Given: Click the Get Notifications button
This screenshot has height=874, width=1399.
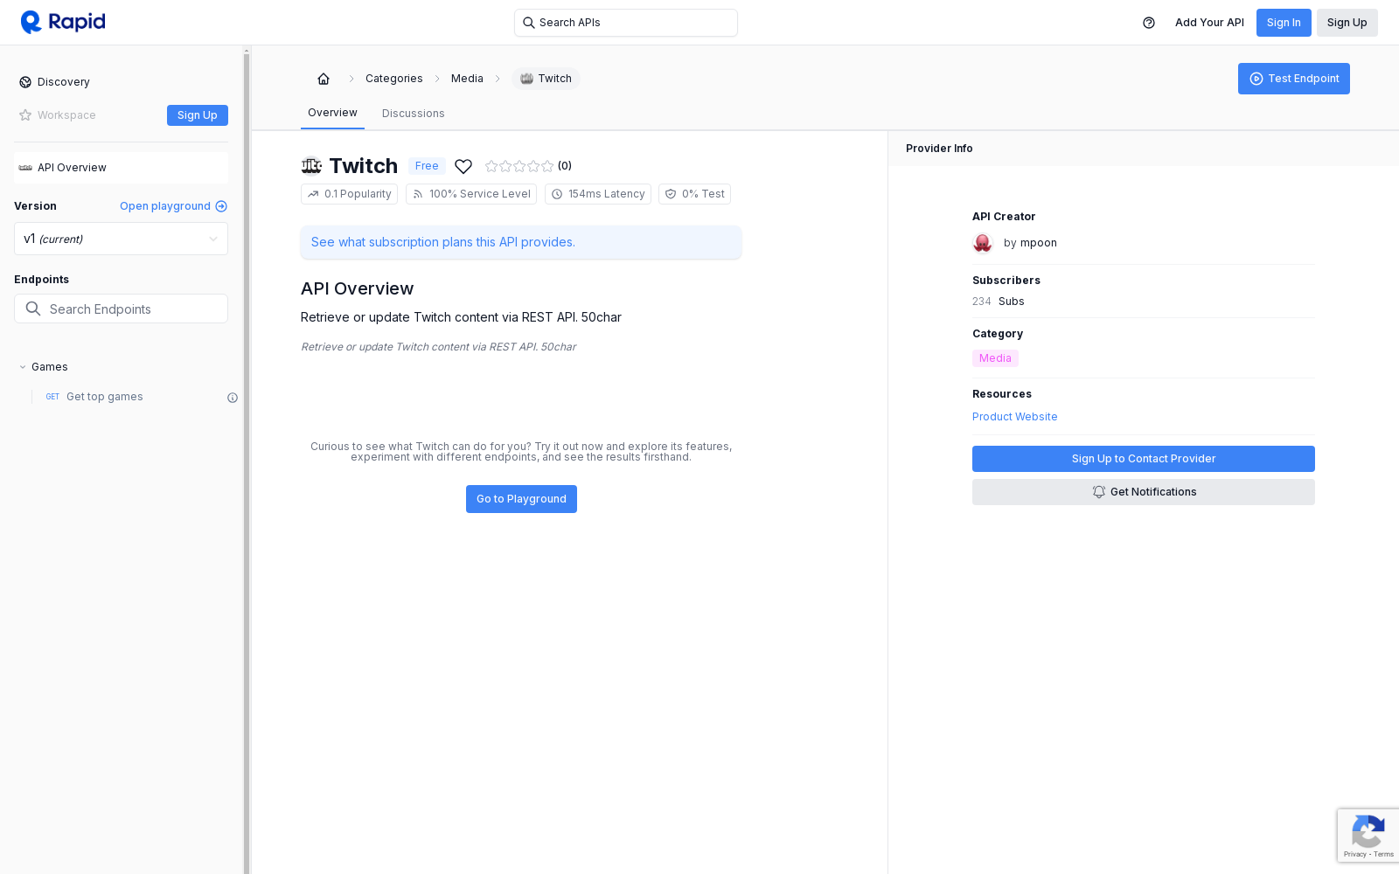Looking at the screenshot, I should click(x=1144, y=492).
